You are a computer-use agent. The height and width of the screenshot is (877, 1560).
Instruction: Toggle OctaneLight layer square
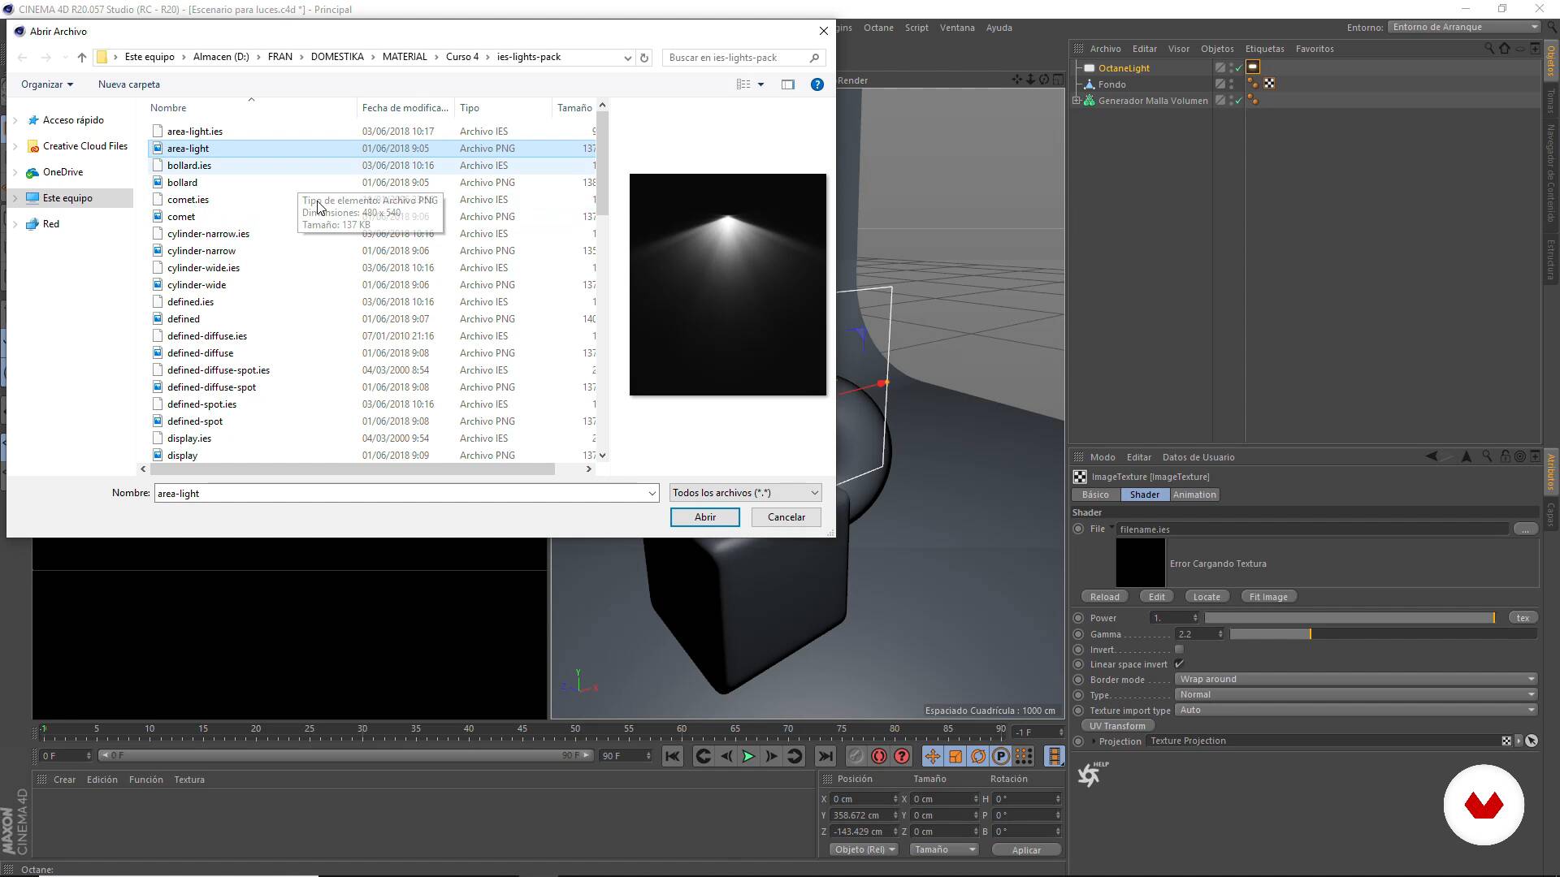(x=1220, y=68)
